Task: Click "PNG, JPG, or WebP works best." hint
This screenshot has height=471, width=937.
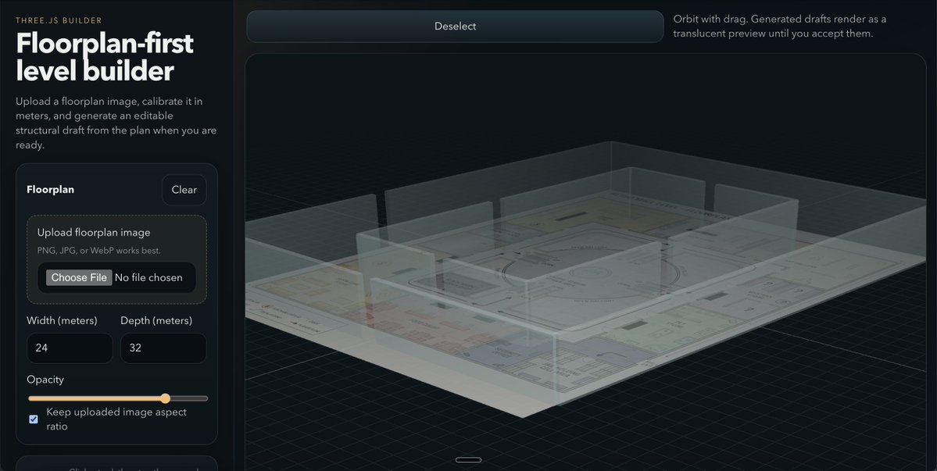Action: point(99,251)
